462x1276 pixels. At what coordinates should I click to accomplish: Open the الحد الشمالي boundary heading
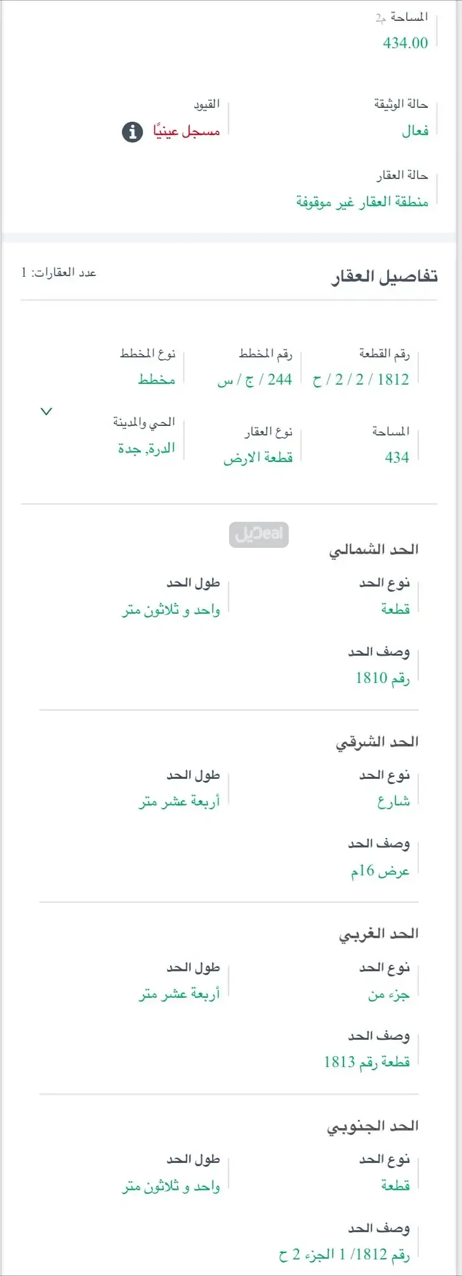pyautogui.click(x=374, y=550)
